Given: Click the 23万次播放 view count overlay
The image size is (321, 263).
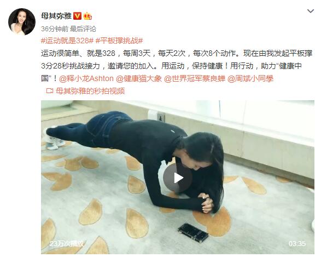Looking at the screenshot, I should click(x=67, y=243).
